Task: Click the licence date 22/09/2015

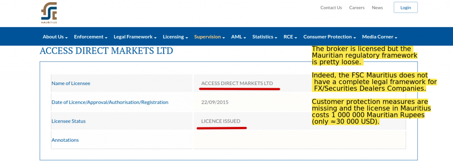Action: pyautogui.click(x=215, y=102)
